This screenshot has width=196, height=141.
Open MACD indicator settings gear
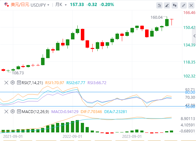pos(13,111)
